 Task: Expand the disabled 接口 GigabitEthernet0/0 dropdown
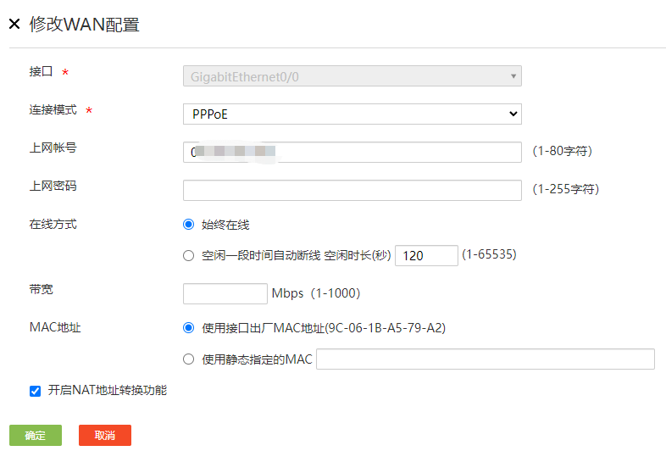tap(352, 76)
